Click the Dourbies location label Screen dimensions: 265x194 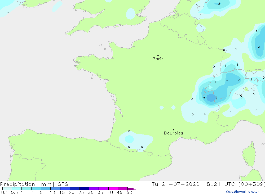click(174, 133)
